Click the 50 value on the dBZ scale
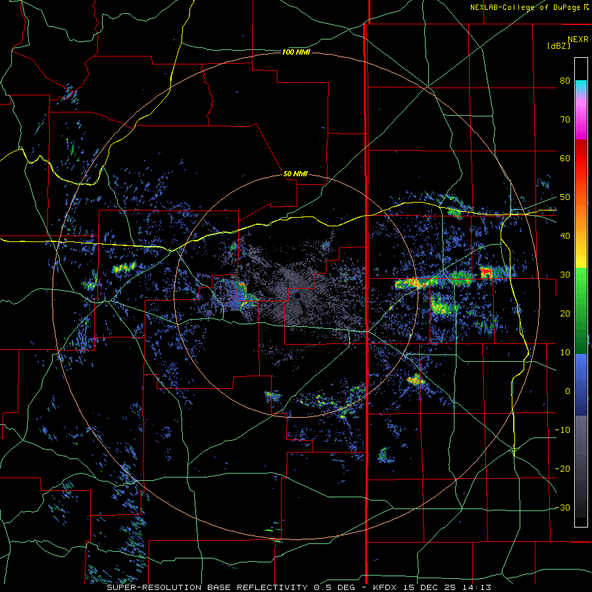 click(x=565, y=197)
